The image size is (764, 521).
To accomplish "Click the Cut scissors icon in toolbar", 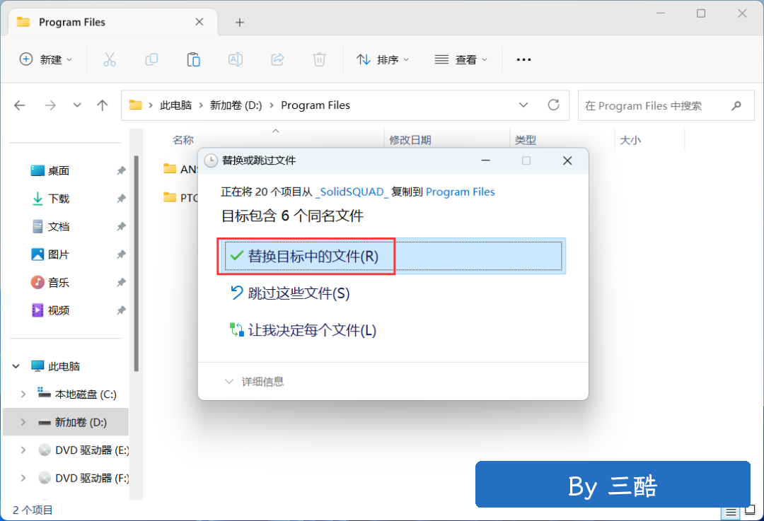I will (x=110, y=60).
